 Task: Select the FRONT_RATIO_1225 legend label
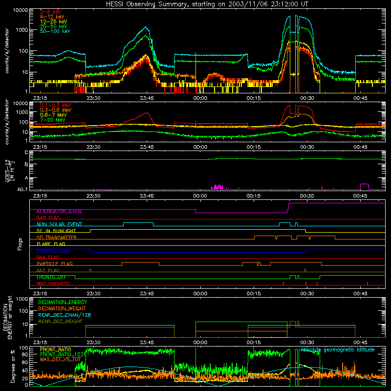[64, 355]
